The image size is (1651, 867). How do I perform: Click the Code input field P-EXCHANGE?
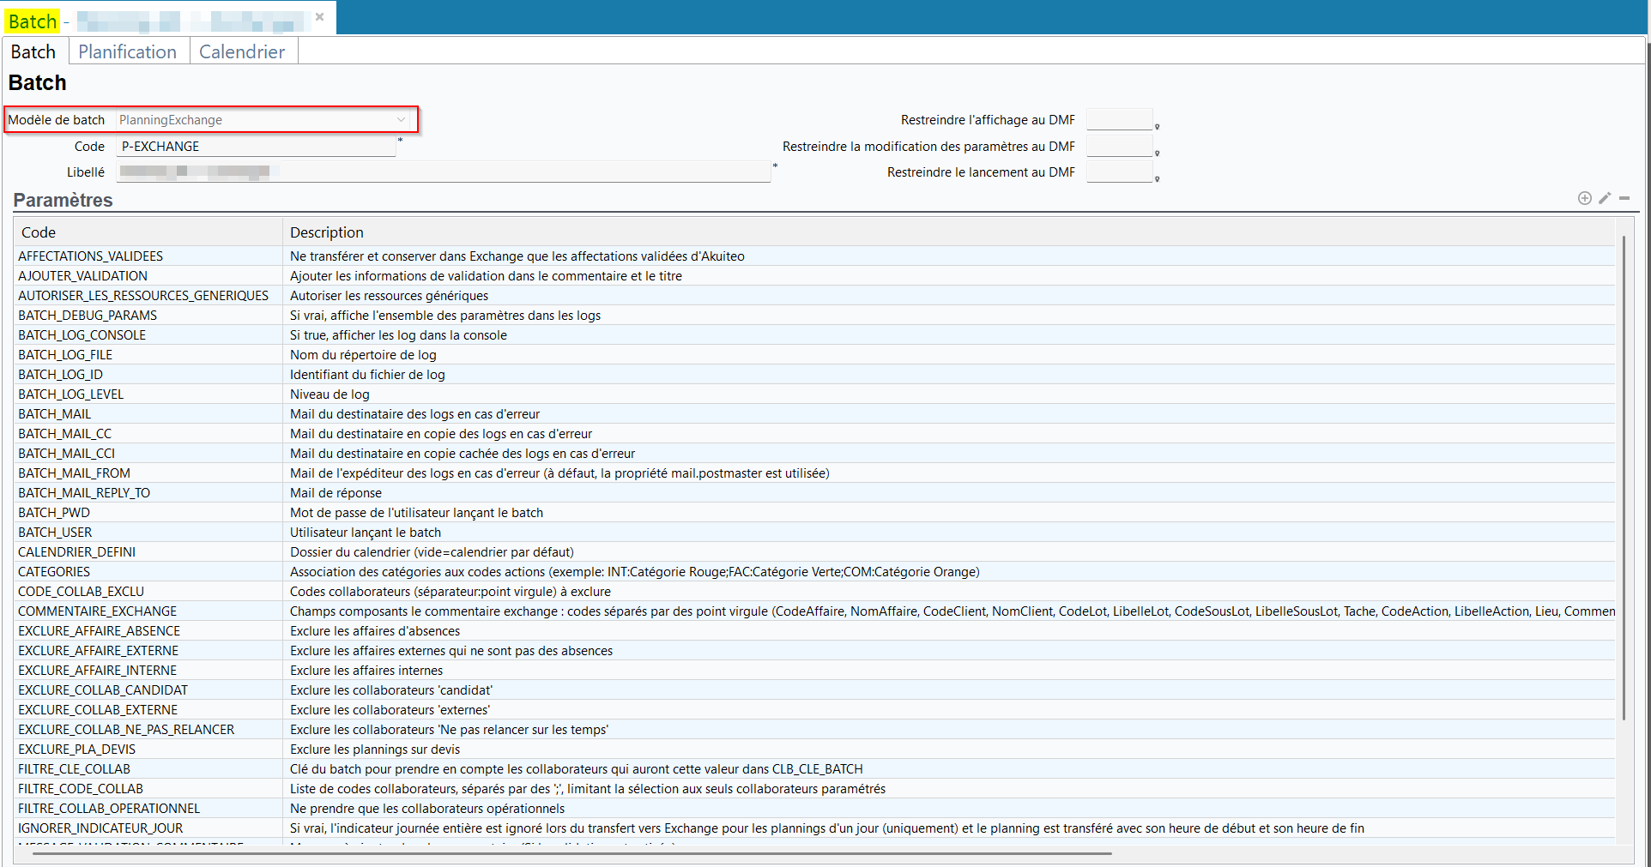(x=256, y=147)
